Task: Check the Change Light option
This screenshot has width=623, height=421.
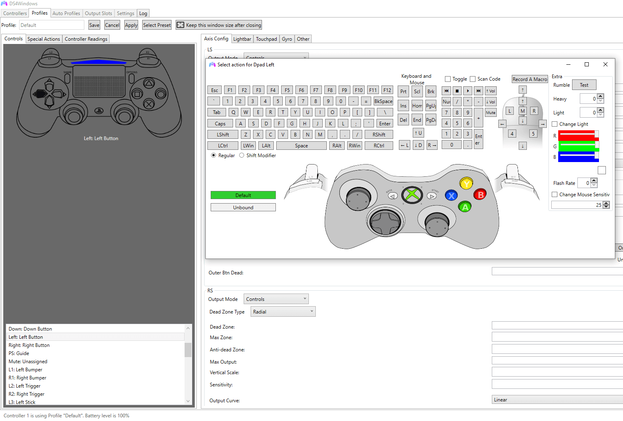Action: 555,124
